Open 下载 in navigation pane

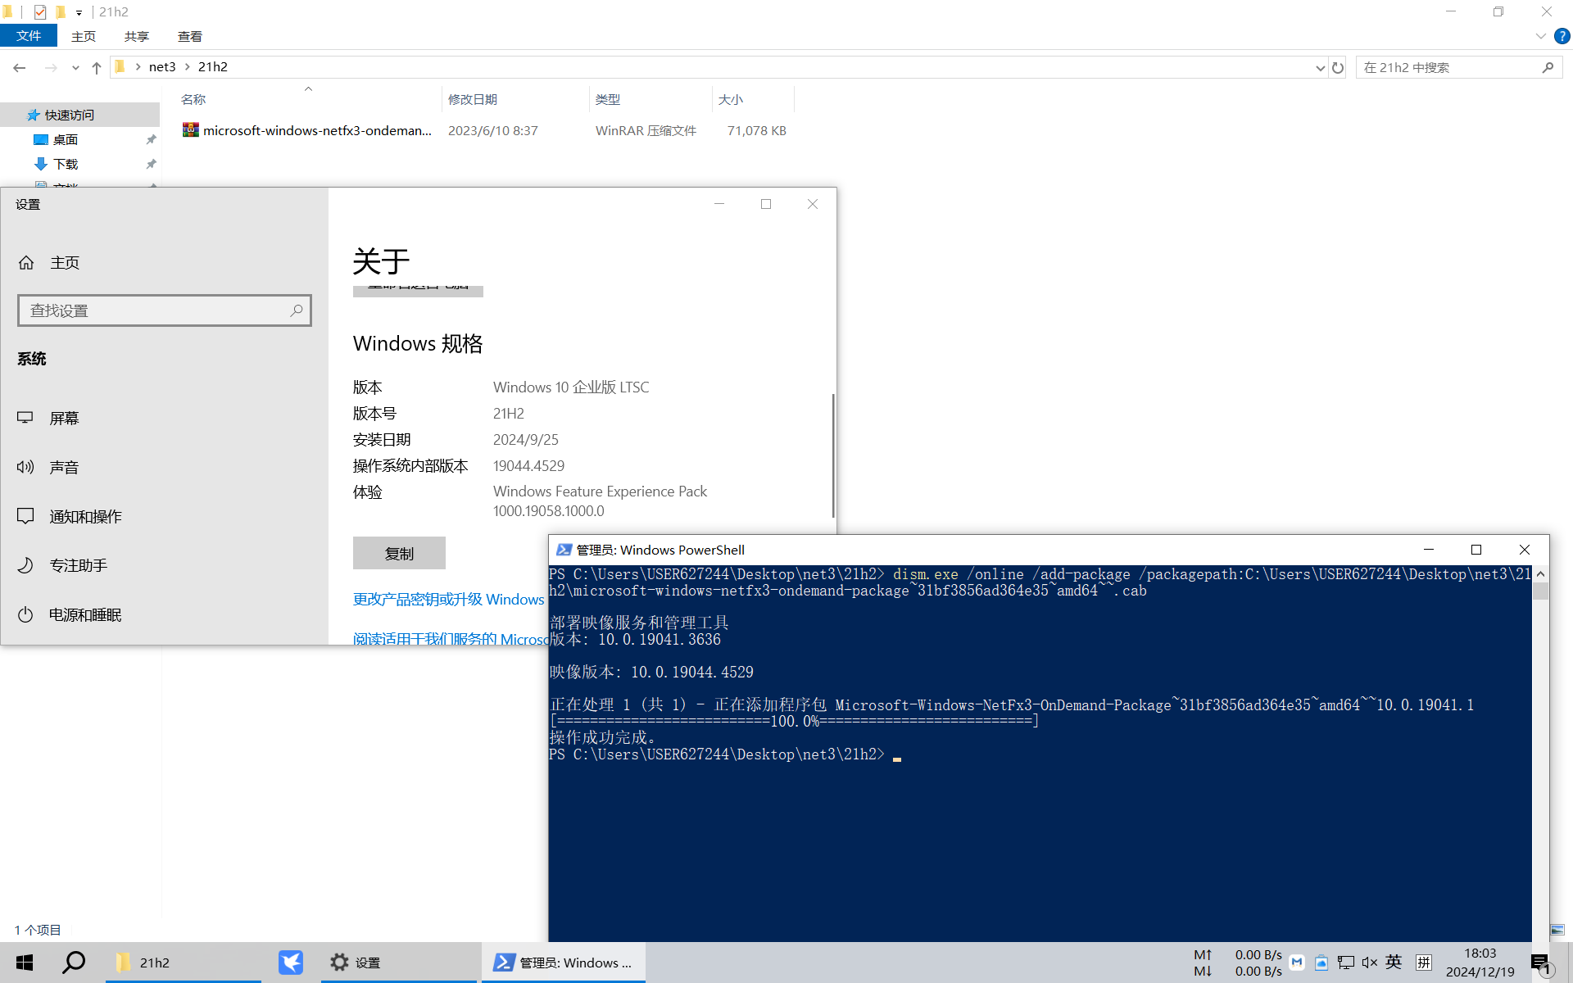tap(66, 164)
